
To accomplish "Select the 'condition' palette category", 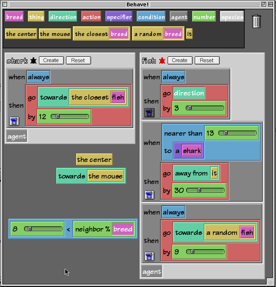I will [151, 17].
